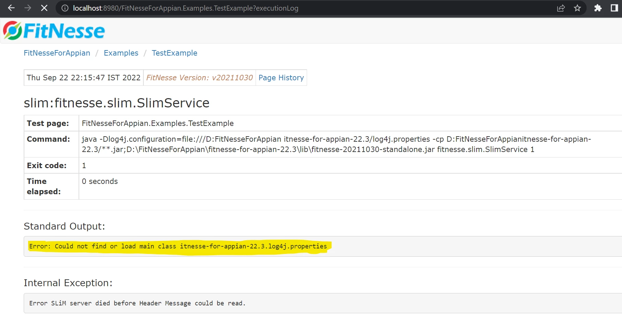Open the TestExample breadcrumb link
Viewport: 622px width, 315px height.
click(x=175, y=53)
